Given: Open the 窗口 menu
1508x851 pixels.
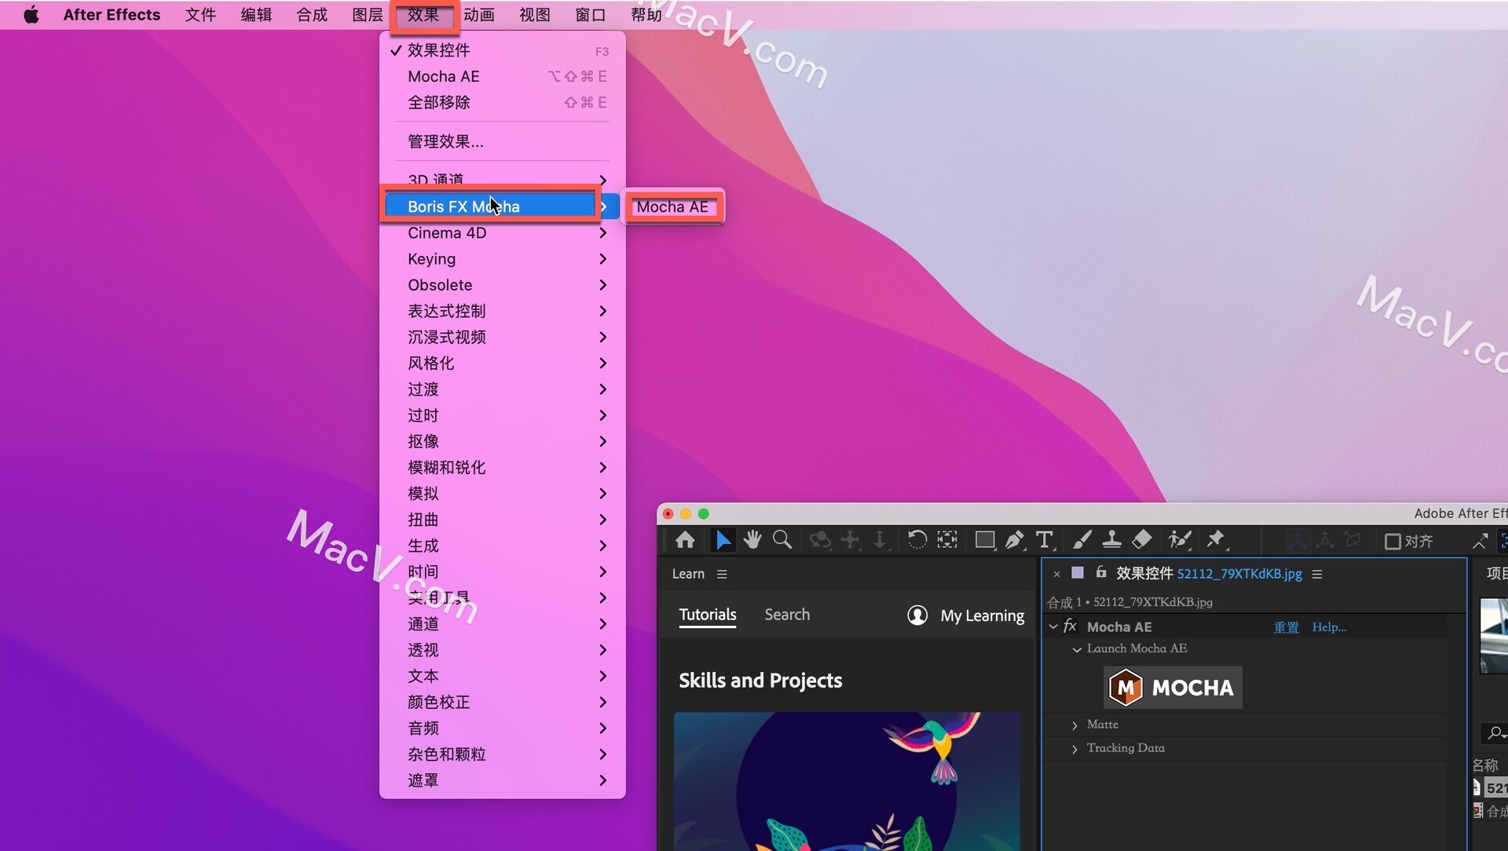Looking at the screenshot, I should pos(591,14).
